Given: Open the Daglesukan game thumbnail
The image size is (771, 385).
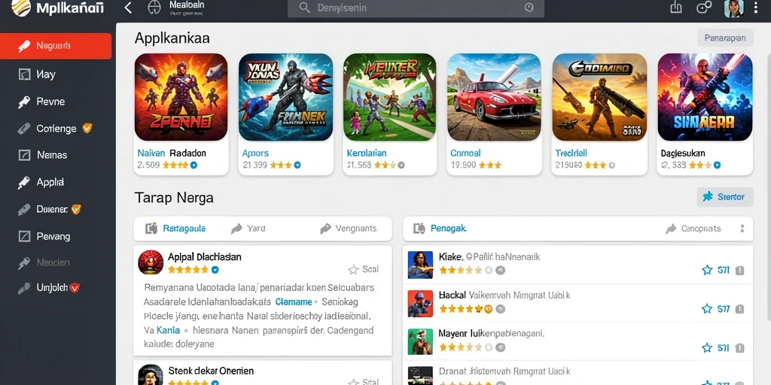Looking at the screenshot, I should pos(705,97).
